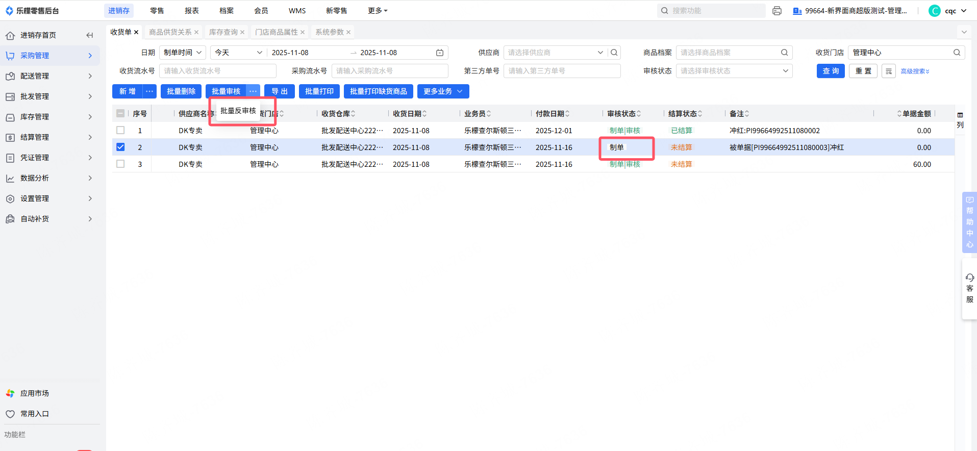The width and height of the screenshot is (977, 451).
Task: Click the 新增 button
Action: click(x=128, y=91)
